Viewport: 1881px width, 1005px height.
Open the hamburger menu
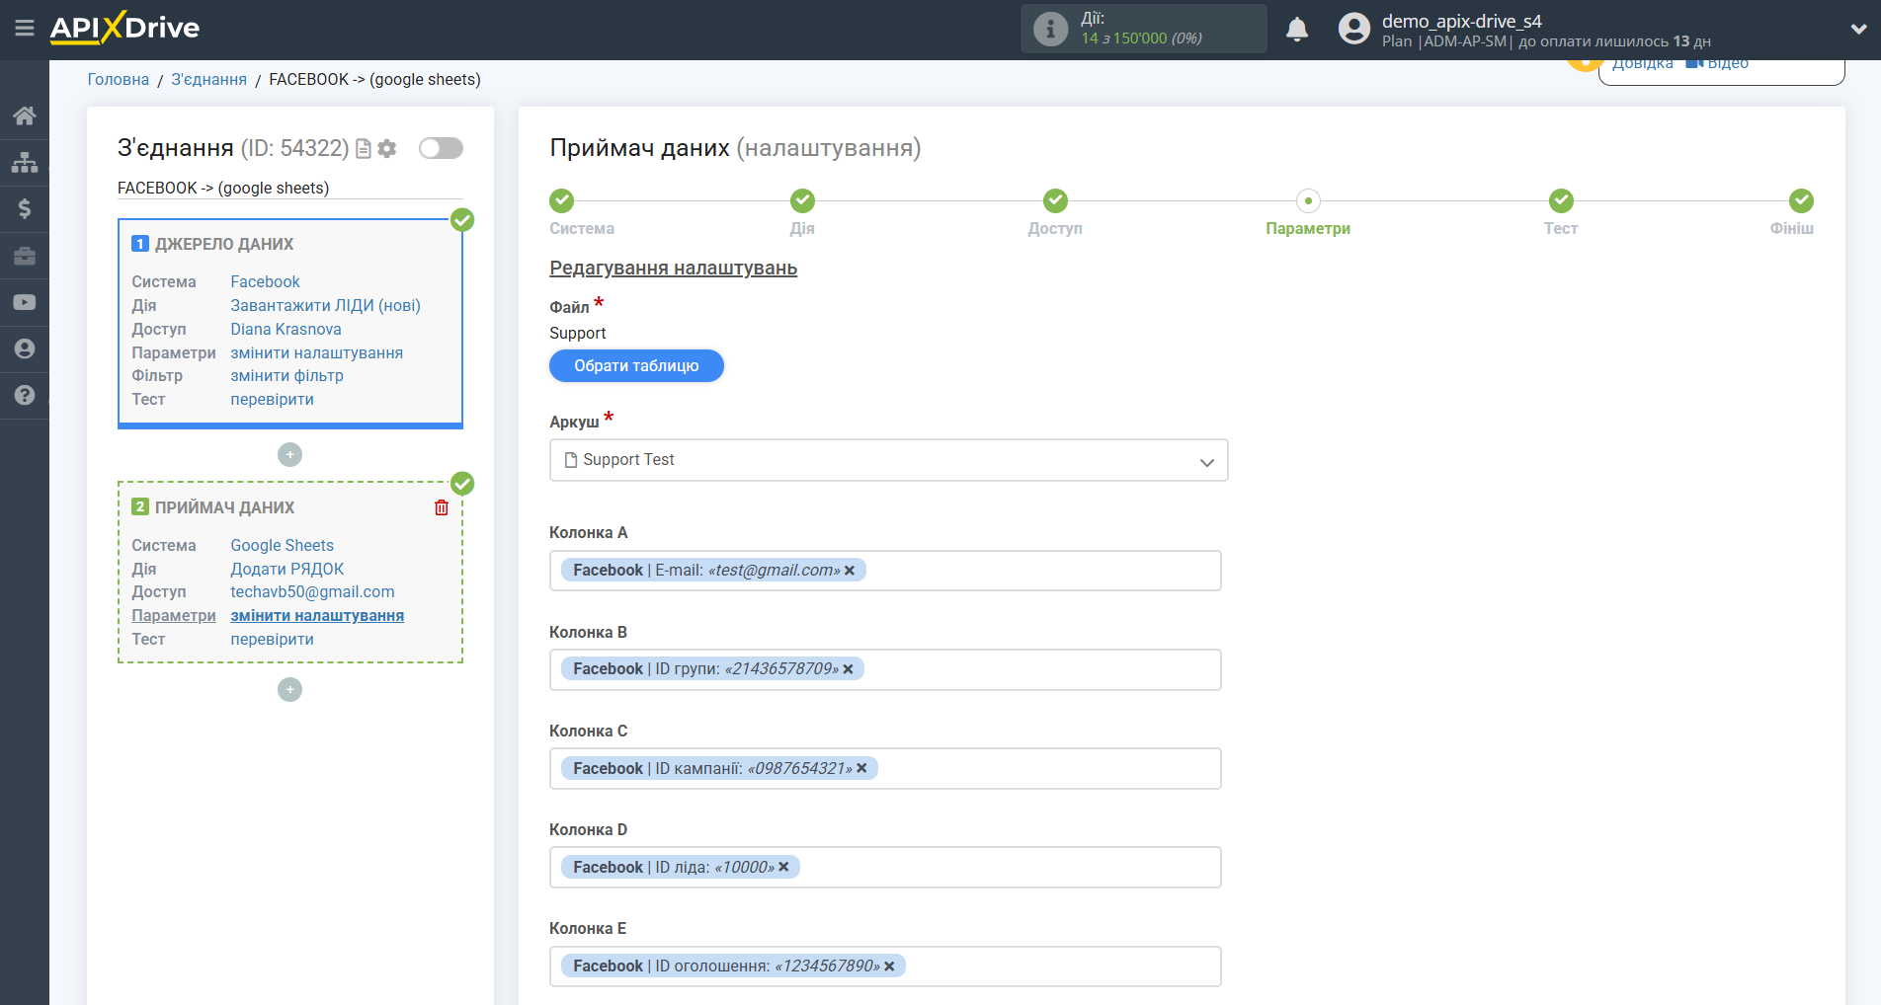pyautogui.click(x=25, y=29)
